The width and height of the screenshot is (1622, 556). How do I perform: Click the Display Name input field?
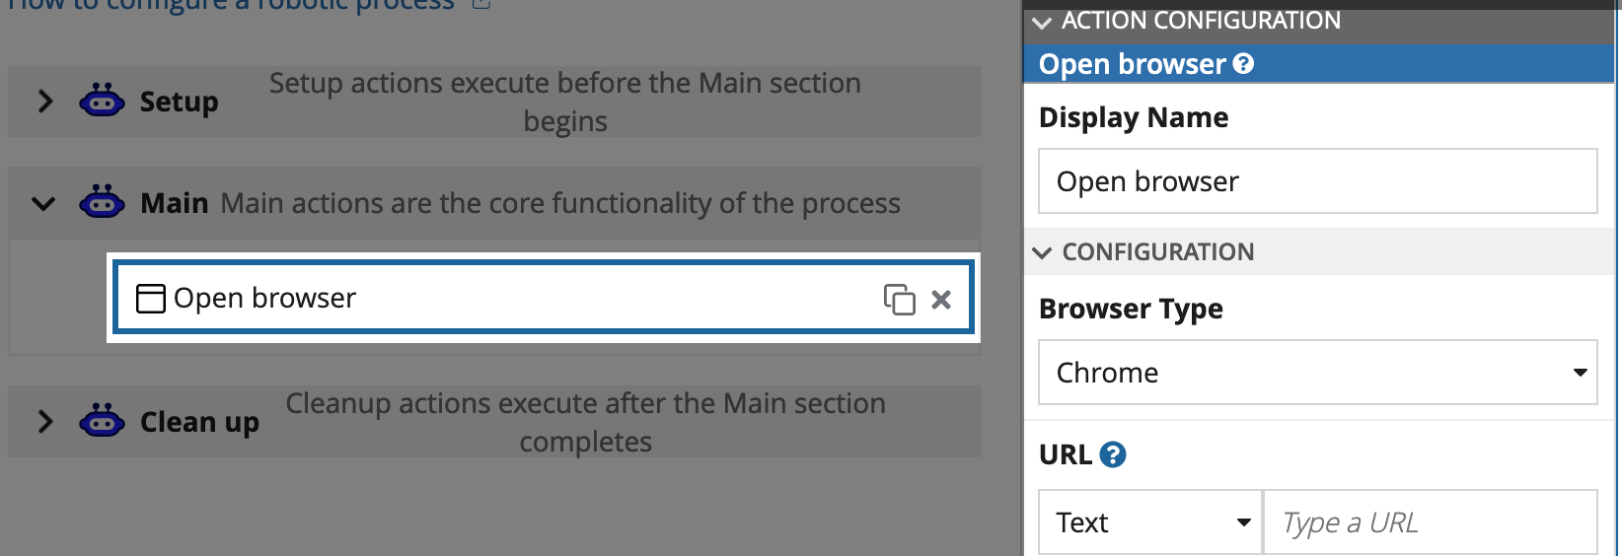[x=1317, y=181]
